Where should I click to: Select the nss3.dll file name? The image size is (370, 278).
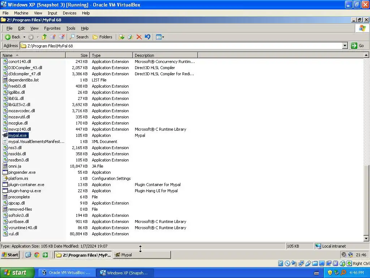pos(15,148)
